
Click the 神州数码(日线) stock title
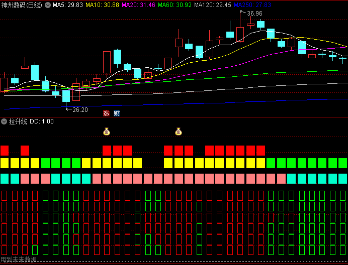pyautogui.click(x=22, y=5)
